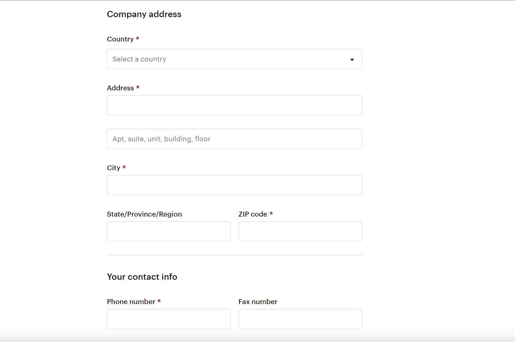Click the required asterisk beside Phone number
Image resolution: width=515 pixels, height=343 pixels.
(159, 301)
